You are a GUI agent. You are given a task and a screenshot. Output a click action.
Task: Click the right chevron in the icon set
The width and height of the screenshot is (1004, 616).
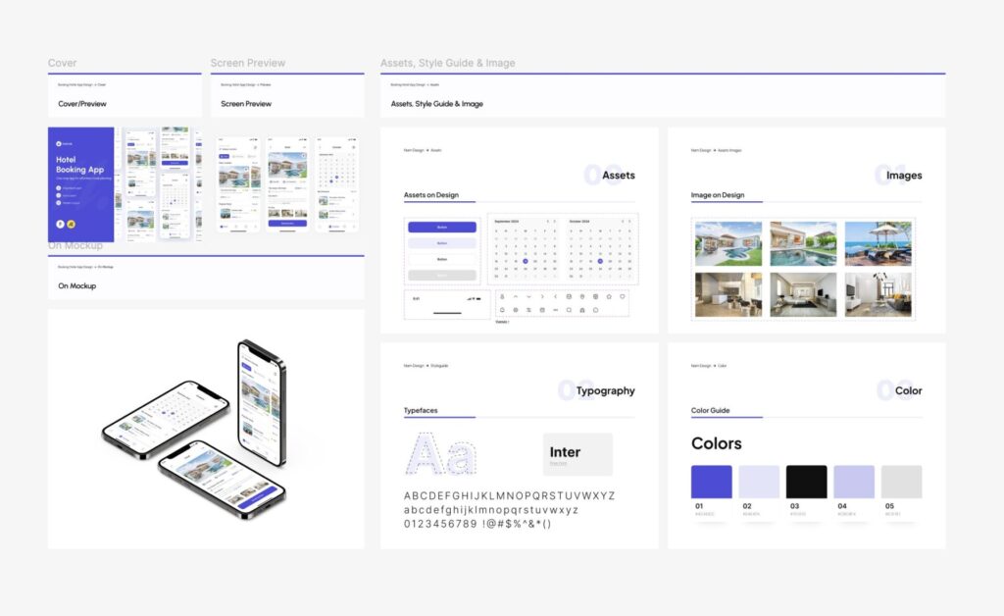tap(542, 296)
